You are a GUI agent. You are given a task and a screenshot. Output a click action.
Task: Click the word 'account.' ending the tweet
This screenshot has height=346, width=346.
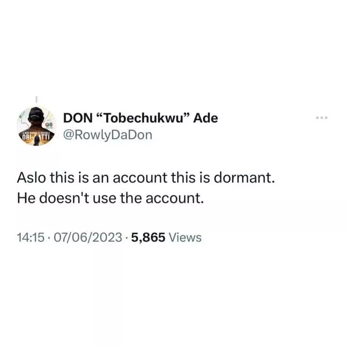coord(174,198)
